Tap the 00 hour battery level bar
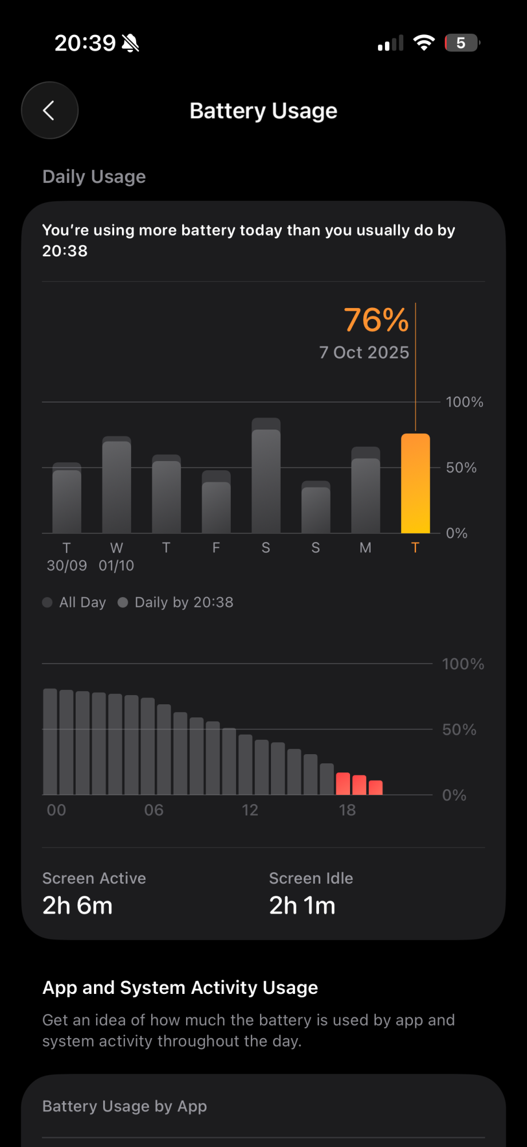This screenshot has height=1147, width=527. tap(50, 742)
